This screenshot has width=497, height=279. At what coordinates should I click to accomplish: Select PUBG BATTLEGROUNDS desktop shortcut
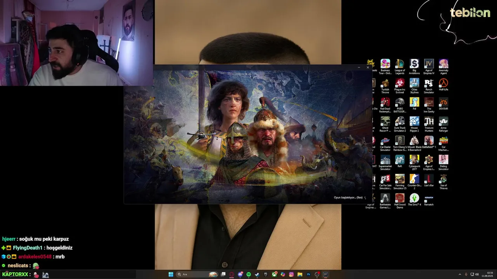click(x=400, y=105)
